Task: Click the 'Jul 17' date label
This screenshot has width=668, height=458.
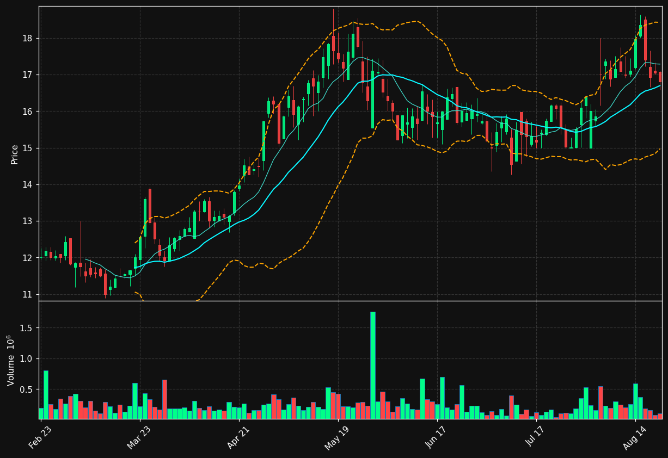Action: (x=535, y=437)
